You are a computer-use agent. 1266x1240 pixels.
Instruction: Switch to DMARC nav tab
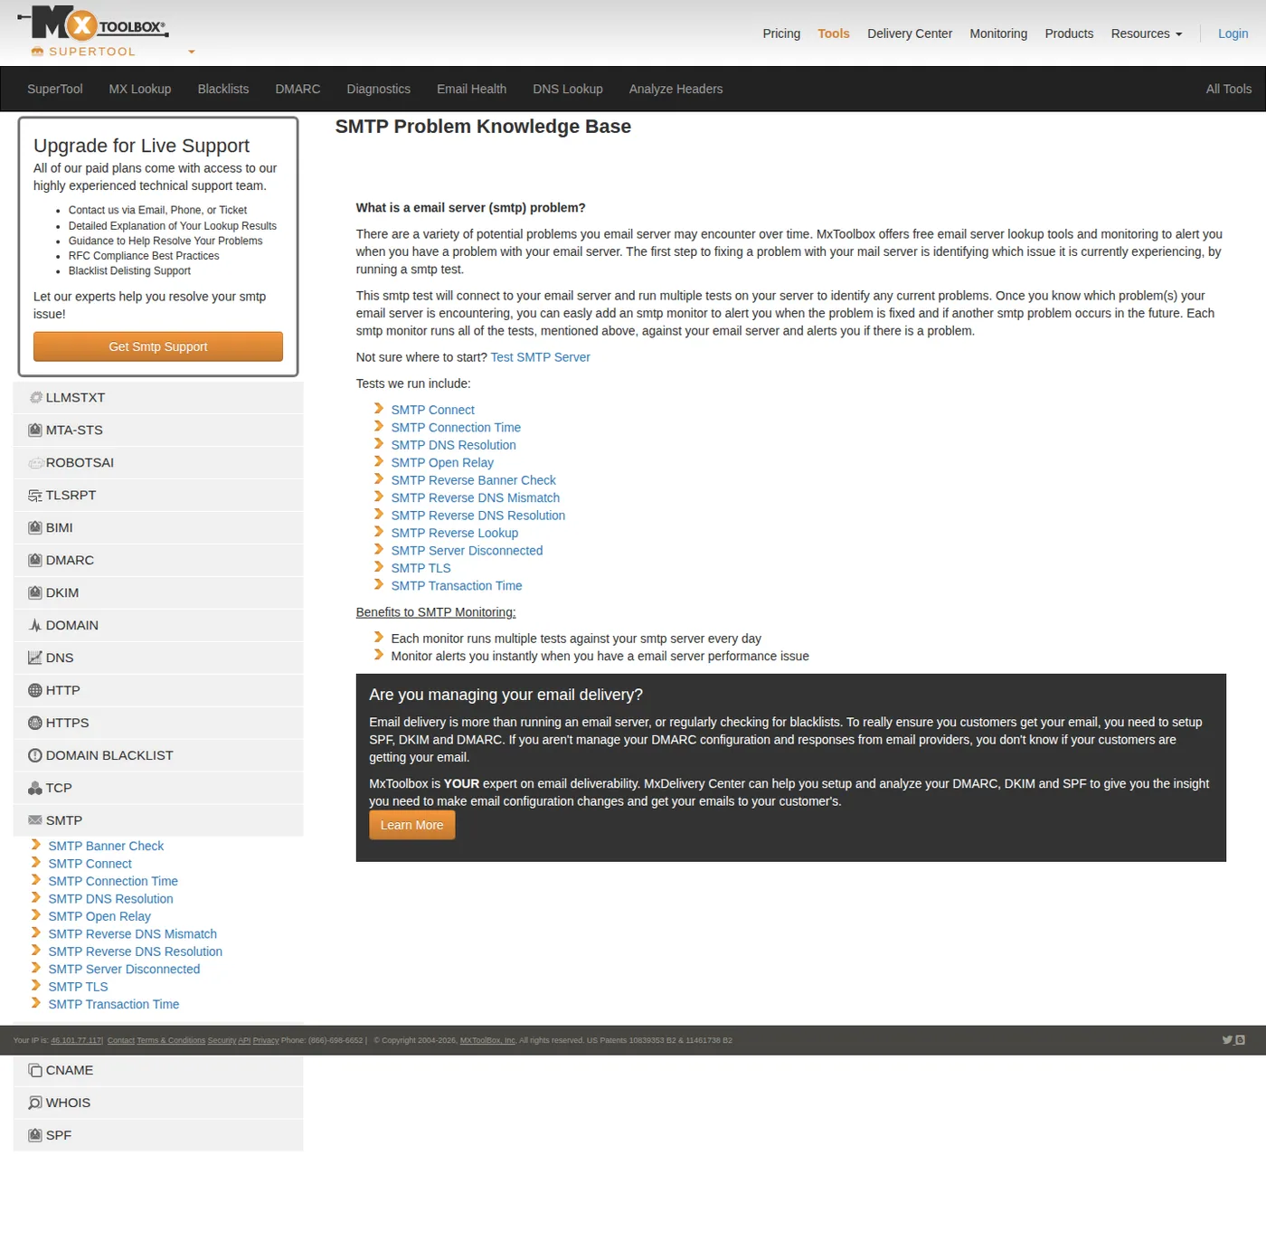click(x=298, y=89)
